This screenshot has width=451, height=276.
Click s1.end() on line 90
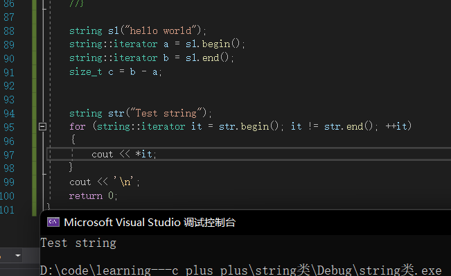(207, 58)
